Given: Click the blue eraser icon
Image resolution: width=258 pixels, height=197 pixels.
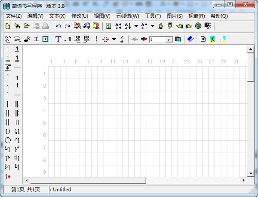Looking at the screenshot, I should pyautogui.click(x=190, y=40).
